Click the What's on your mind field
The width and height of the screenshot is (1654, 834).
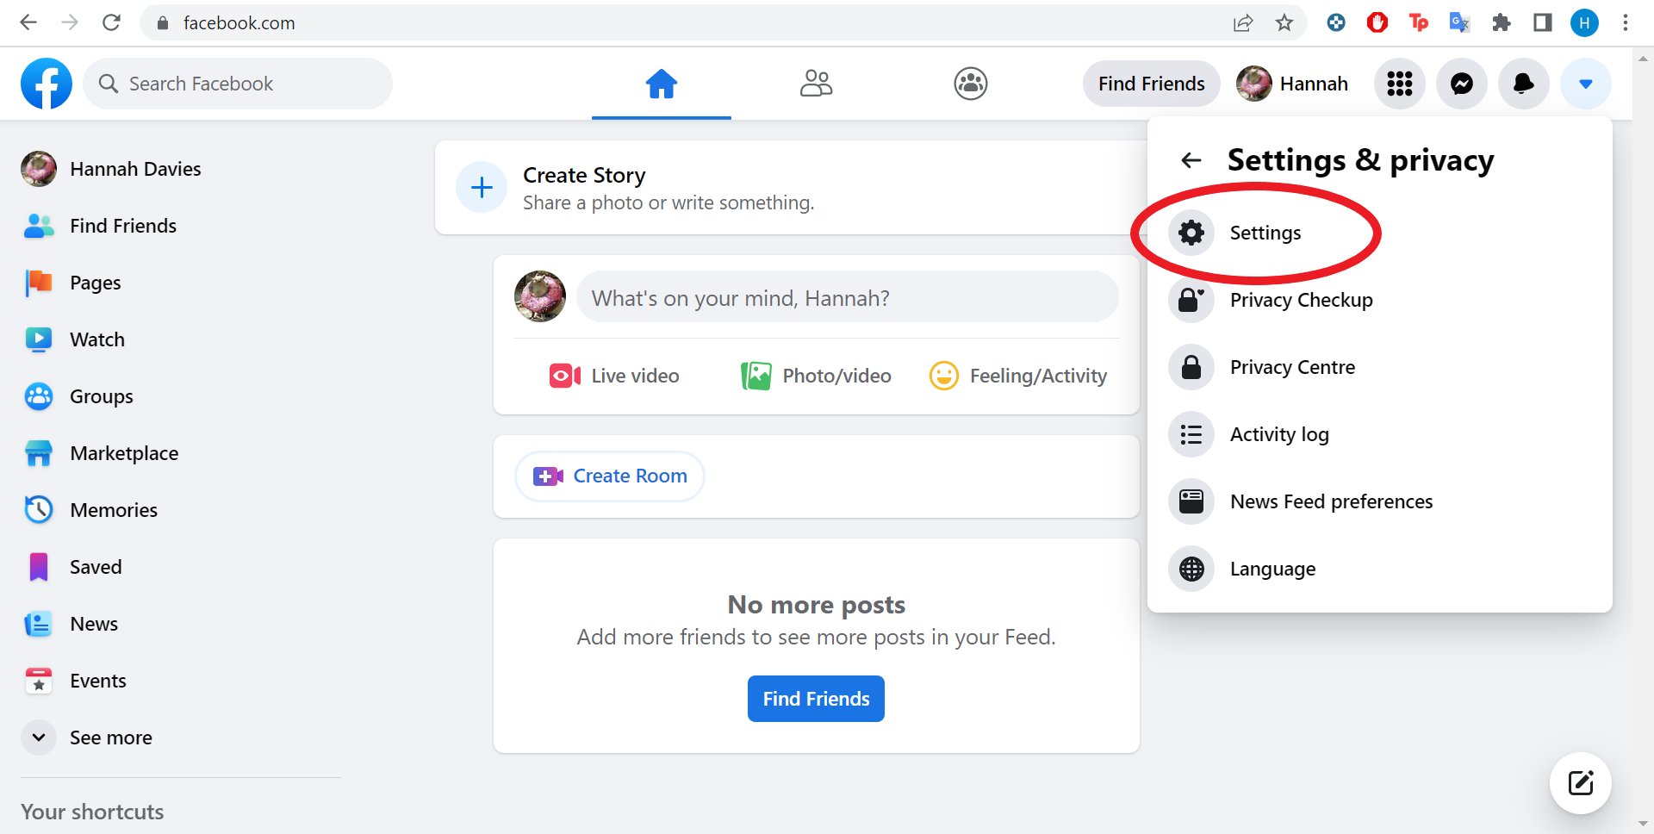848,297
